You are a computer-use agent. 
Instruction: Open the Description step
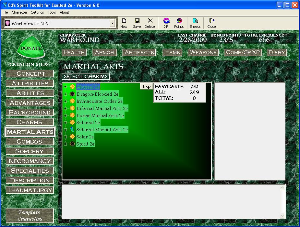tap(30, 180)
